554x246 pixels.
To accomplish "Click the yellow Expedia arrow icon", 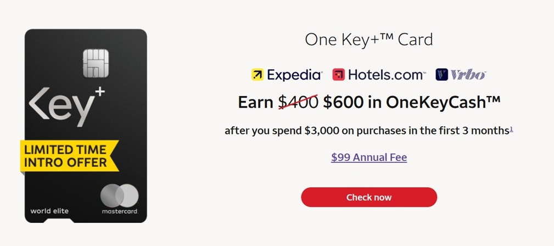I will [257, 75].
